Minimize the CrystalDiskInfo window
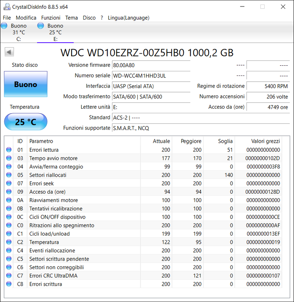 [x=242, y=7]
